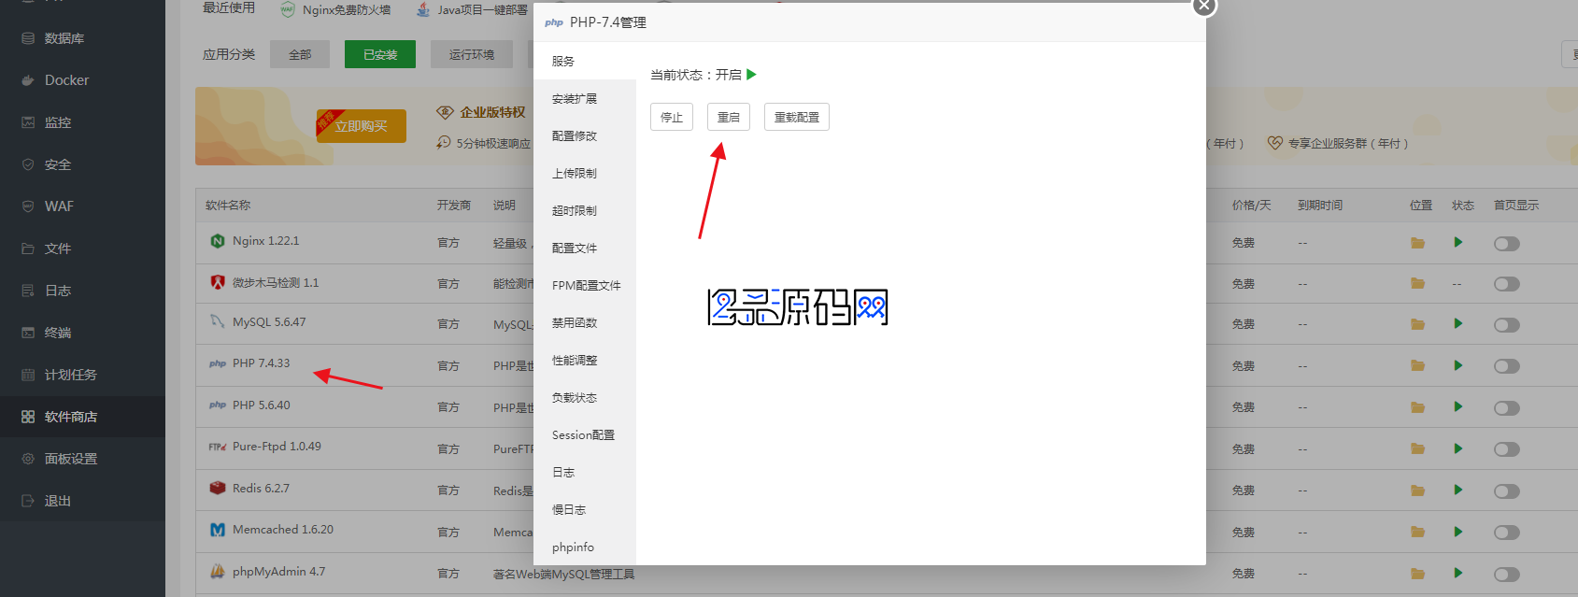Screen dimensions: 1578x597
Task: Click the green status icon for Memcached 1.6.20
Action: pos(1457,532)
